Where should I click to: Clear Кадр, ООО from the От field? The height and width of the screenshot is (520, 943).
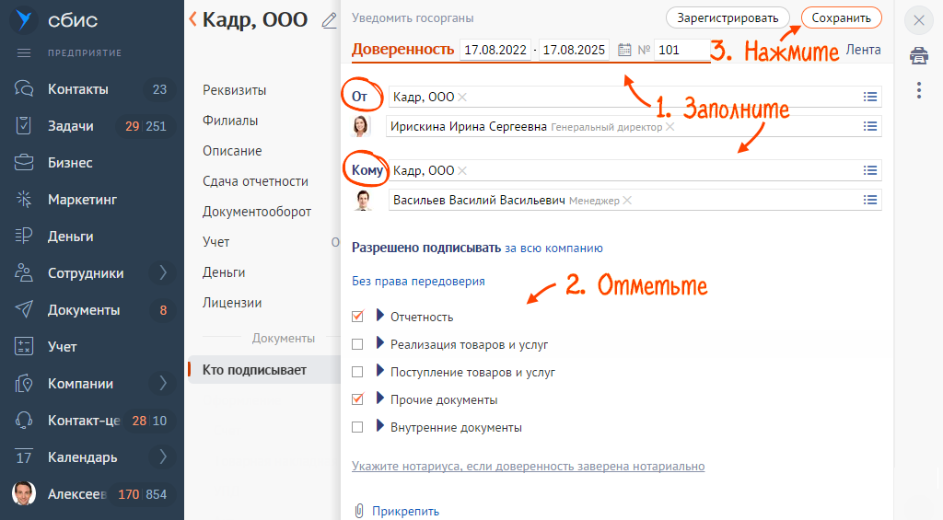(462, 97)
